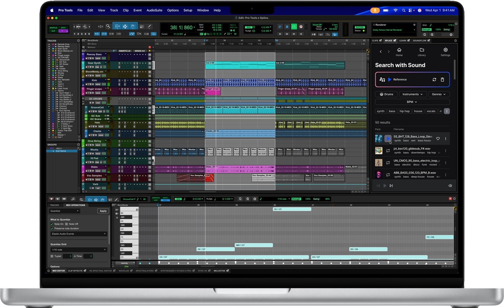Image resolution: width=504 pixels, height=308 pixels.
Task: Select the Grabber hand tool in main toolbar
Action: tap(133, 26)
